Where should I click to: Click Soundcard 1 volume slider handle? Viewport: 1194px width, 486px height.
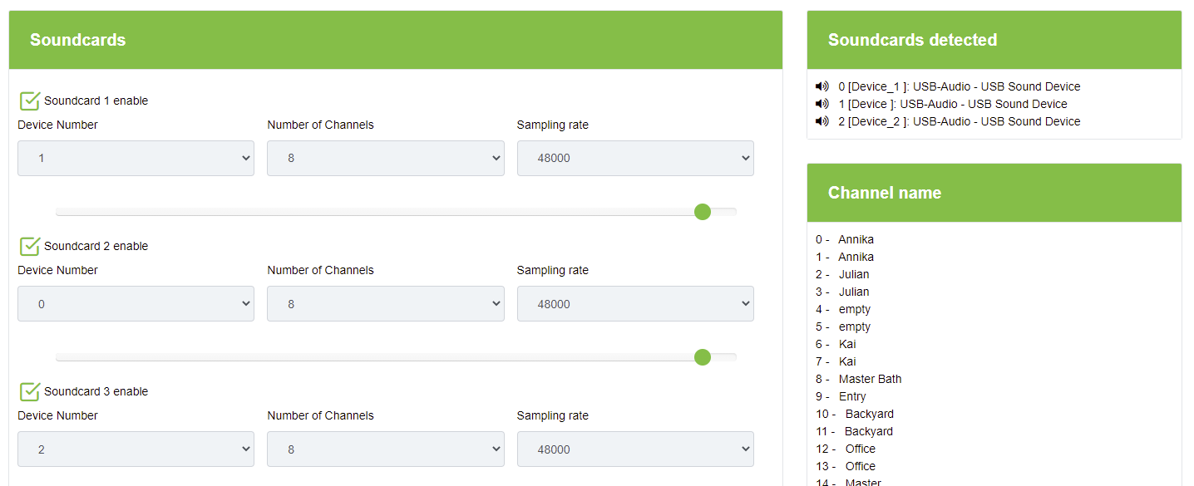coord(703,212)
